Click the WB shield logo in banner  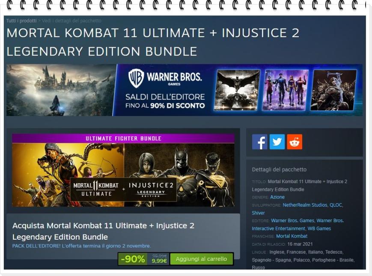coord(136,78)
